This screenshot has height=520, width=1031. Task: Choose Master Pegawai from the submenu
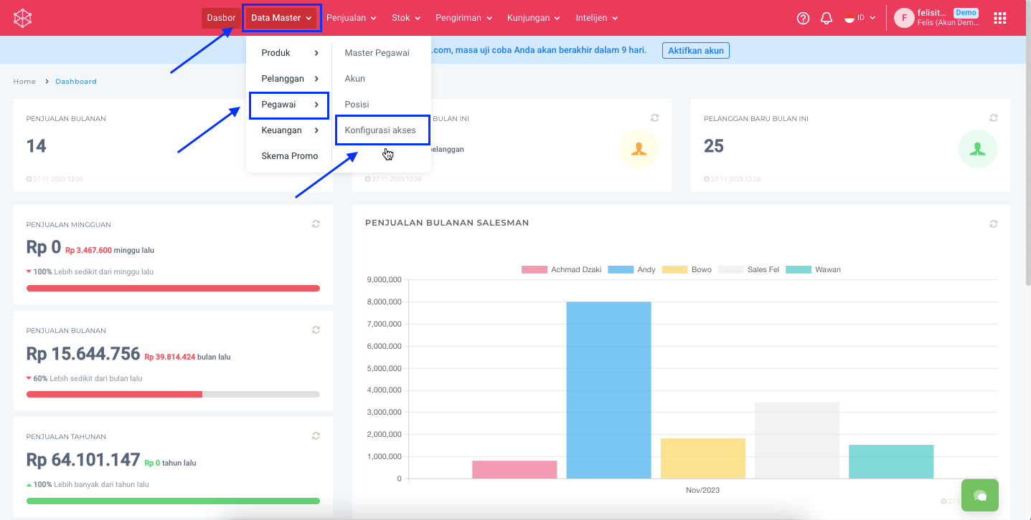point(377,53)
